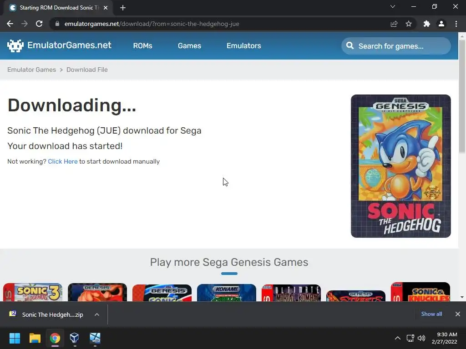Click the zip file icon in downloads bar
This screenshot has width=466, height=349.
[x=13, y=314]
